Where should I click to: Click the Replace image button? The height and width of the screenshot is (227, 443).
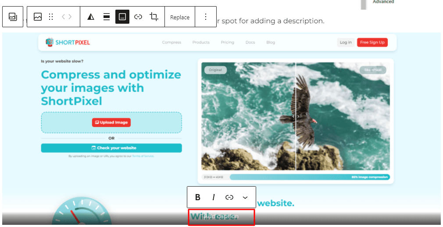click(180, 17)
